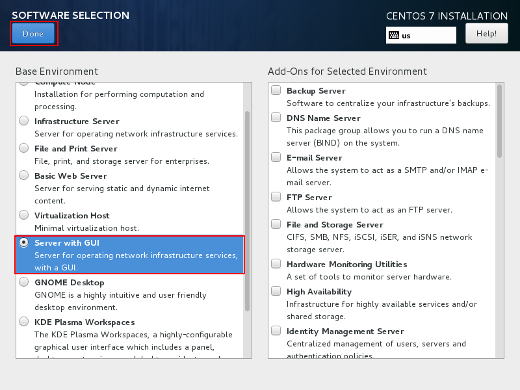The width and height of the screenshot is (520, 390).
Task: Choose KDE Plasma Workspaces environment
Action: click(24, 322)
